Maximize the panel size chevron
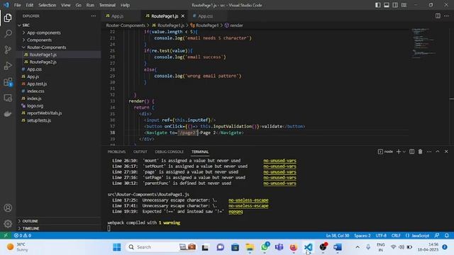Screen dimensions: 454x255 coord(438,152)
